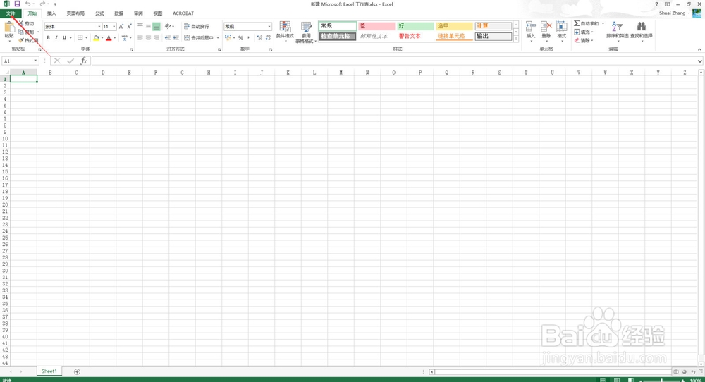Click the font color red A swatch
Screen dimensions: 705x382
pyautogui.click(x=109, y=38)
